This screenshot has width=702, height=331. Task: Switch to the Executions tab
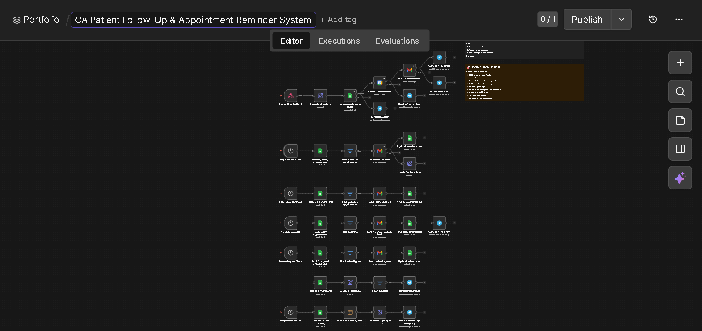339,41
